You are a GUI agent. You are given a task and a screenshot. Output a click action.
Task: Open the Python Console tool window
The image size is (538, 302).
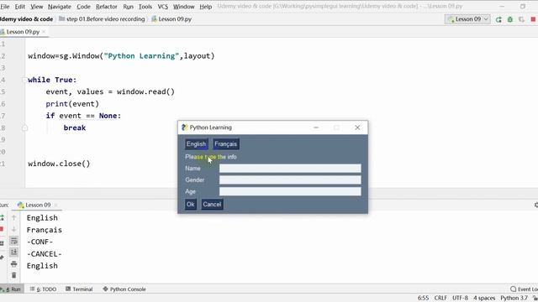(124, 289)
